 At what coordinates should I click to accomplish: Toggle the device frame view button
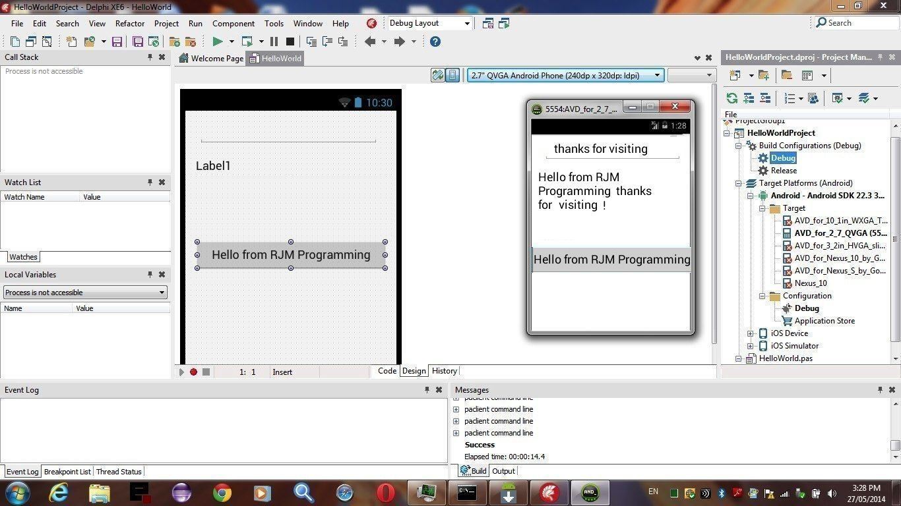click(452, 75)
